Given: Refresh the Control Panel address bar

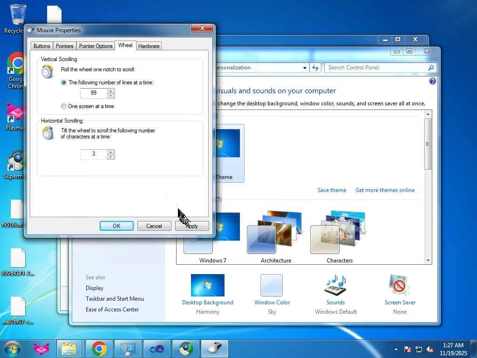Looking at the screenshot, I should [x=315, y=68].
